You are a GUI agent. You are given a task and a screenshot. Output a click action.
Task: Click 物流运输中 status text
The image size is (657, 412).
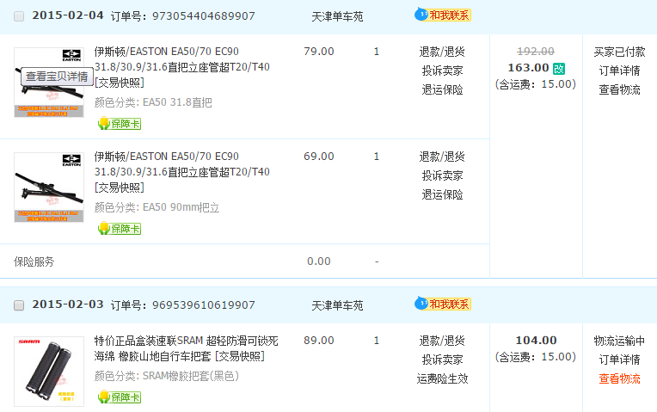click(619, 341)
